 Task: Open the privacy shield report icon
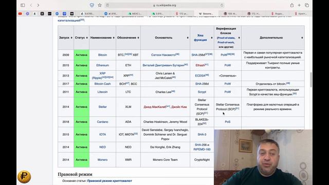(x=92, y=5)
